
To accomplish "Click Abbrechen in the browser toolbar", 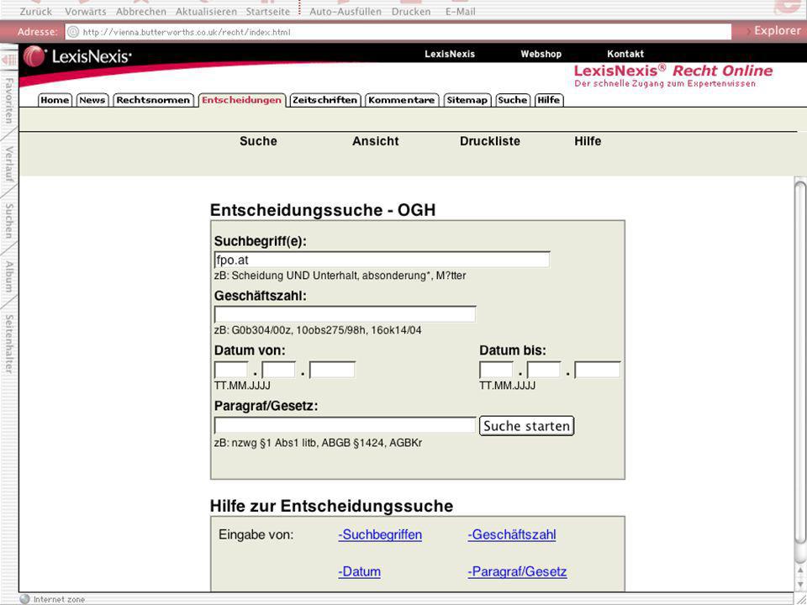I will pos(140,11).
